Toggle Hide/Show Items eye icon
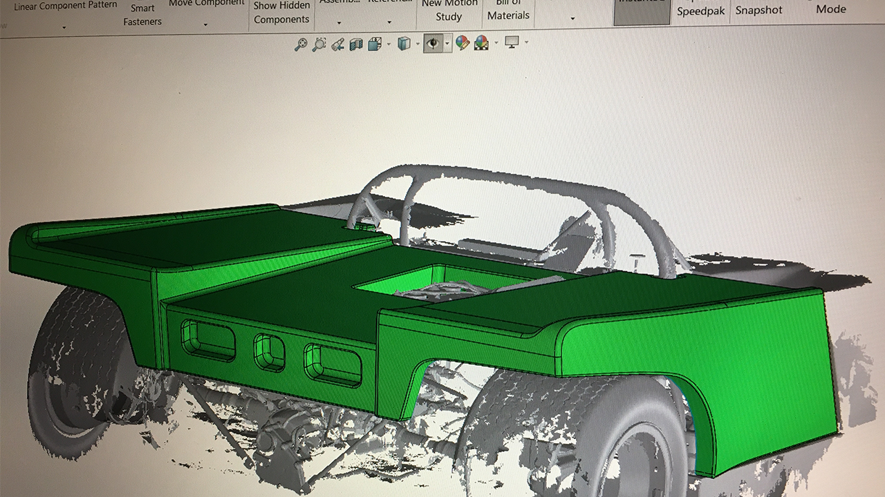Viewport: 885px width, 497px height. (433, 43)
